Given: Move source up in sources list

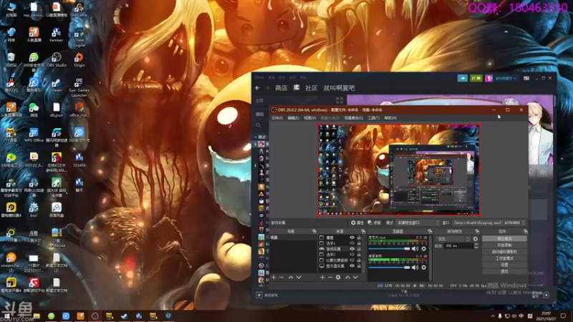Looking at the screenshot, I should (x=347, y=278).
